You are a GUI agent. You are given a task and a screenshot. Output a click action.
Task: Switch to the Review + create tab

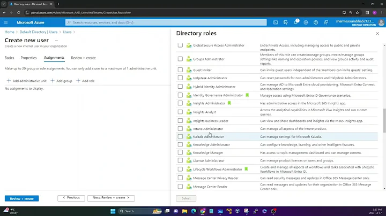pos(83,58)
